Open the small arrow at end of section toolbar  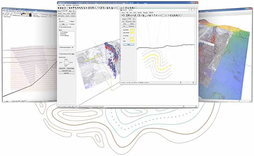[182, 15]
